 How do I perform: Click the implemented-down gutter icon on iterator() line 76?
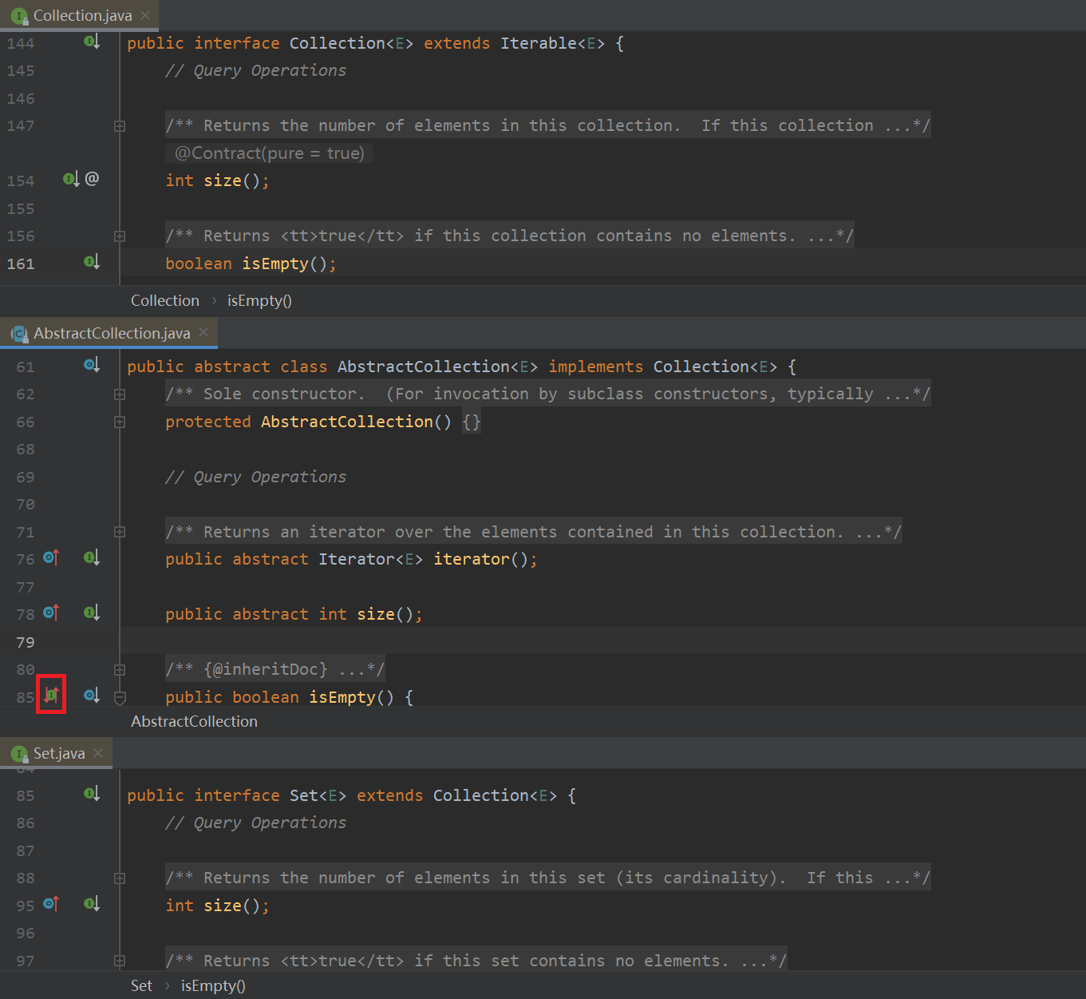coord(92,557)
